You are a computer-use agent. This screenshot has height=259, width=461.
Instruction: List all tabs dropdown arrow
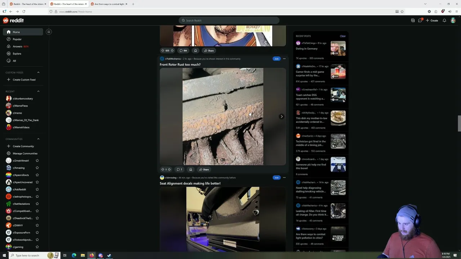425,4
